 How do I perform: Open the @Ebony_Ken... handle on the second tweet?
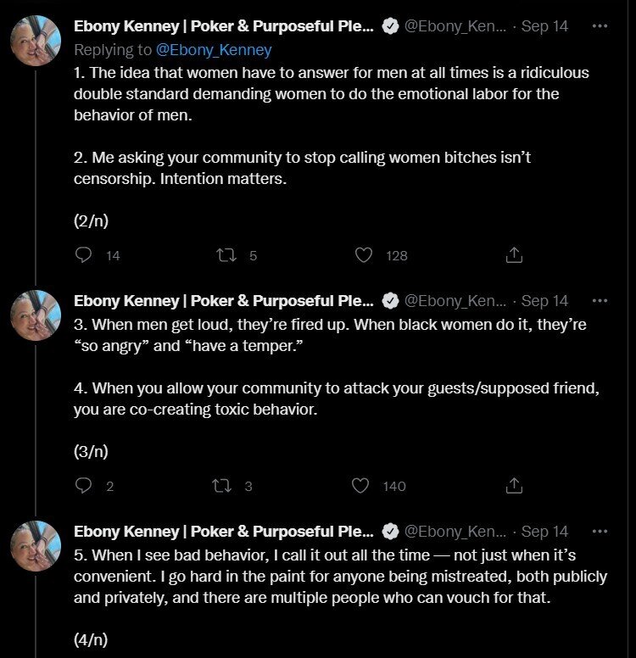[x=455, y=300]
